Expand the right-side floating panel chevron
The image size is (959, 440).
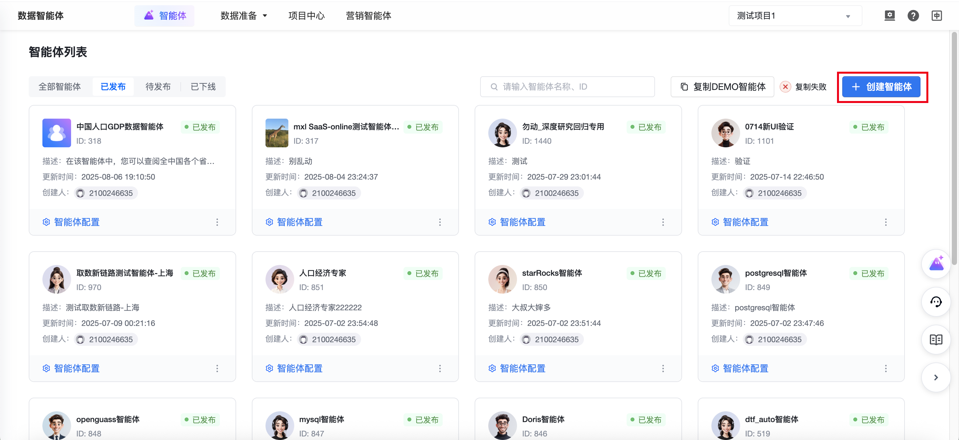936,377
